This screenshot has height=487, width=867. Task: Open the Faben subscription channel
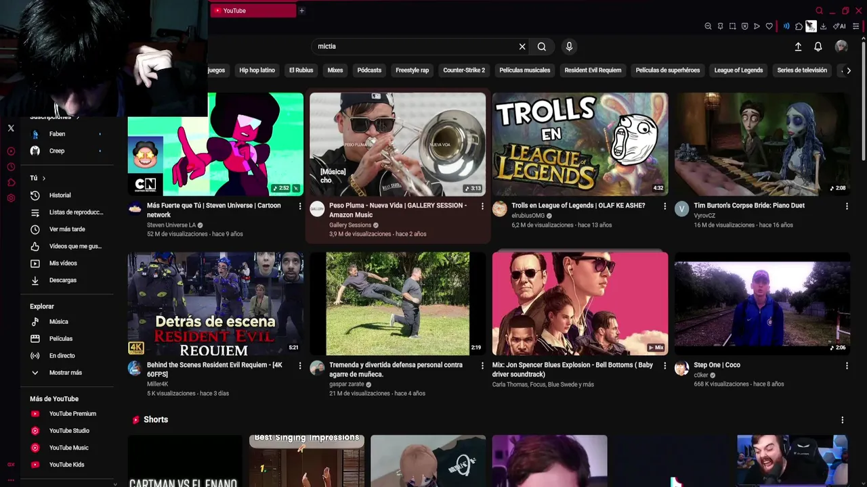tap(57, 134)
